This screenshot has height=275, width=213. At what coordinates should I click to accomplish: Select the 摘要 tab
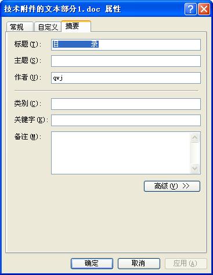coord(76,26)
